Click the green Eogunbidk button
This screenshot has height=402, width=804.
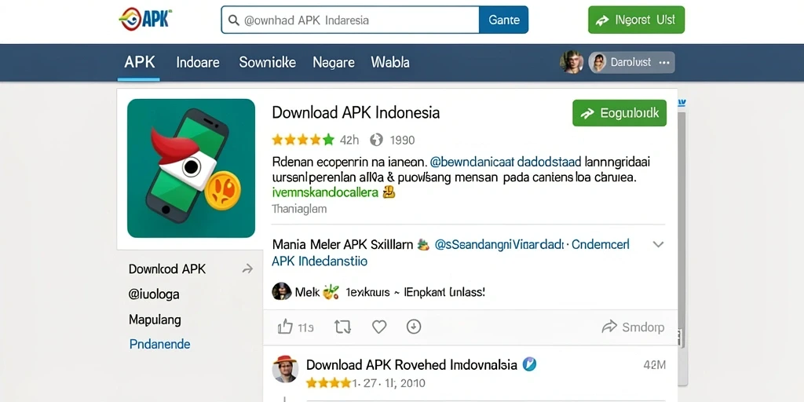coord(619,113)
